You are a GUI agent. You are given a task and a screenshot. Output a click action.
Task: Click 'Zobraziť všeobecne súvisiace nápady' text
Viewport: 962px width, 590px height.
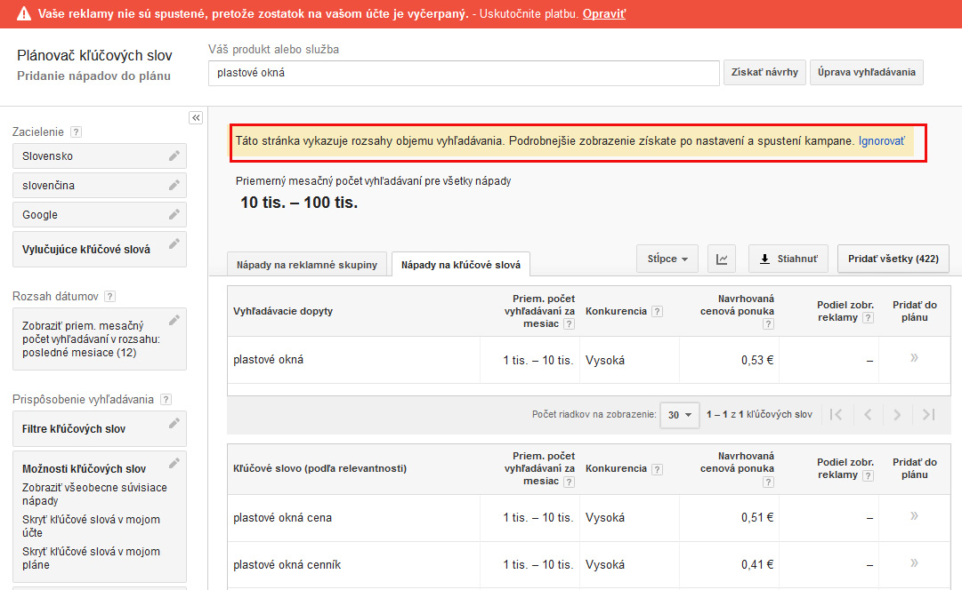click(94, 494)
